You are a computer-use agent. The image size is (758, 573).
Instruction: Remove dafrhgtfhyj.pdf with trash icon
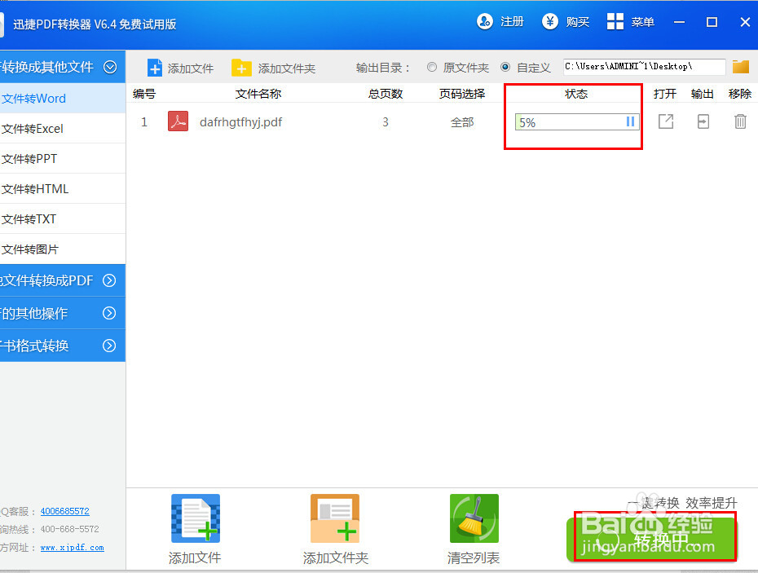[740, 121]
